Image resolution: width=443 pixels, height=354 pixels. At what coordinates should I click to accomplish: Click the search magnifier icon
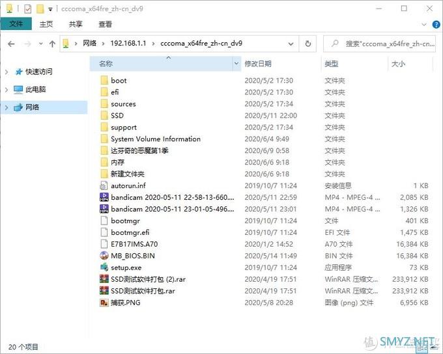335,44
